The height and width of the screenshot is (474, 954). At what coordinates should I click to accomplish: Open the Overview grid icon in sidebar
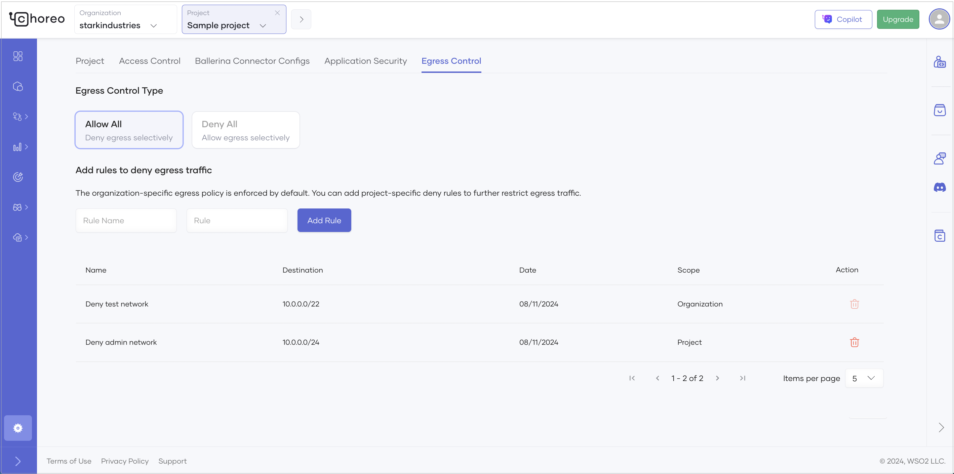18,56
